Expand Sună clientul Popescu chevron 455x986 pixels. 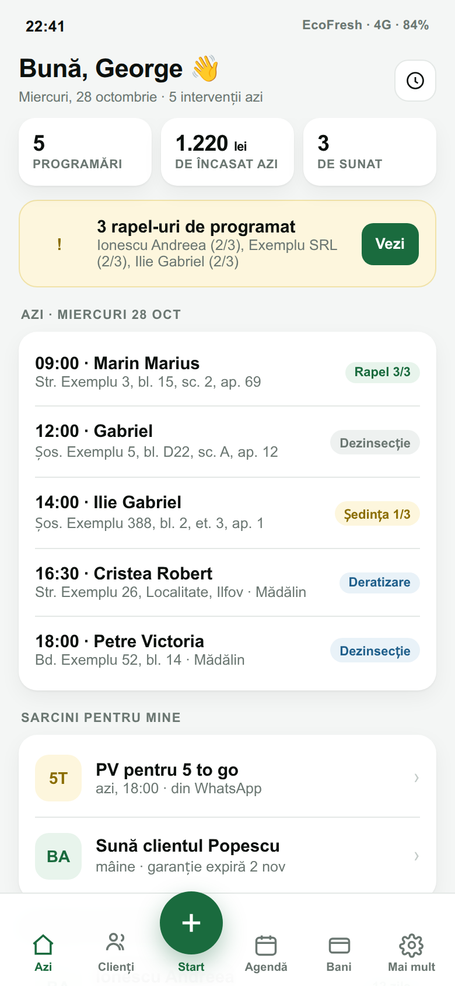pos(416,856)
